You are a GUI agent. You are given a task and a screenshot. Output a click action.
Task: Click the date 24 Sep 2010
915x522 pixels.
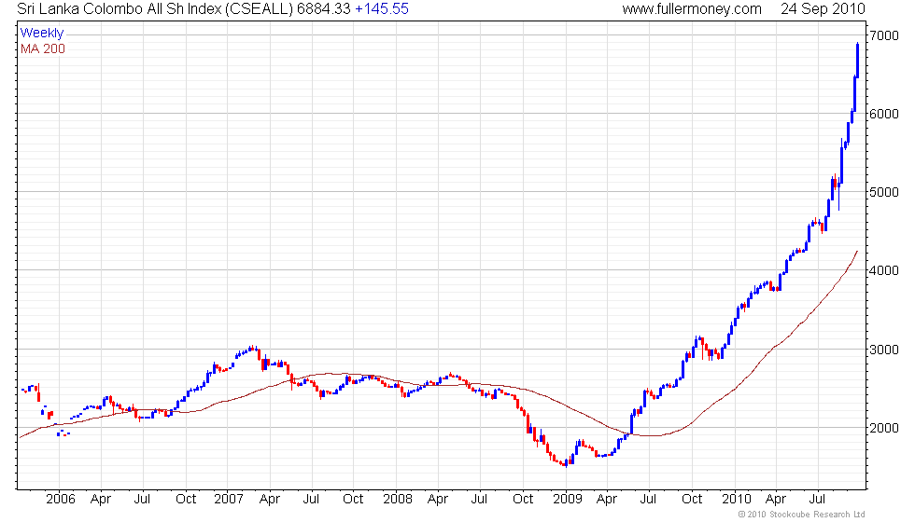(x=823, y=8)
